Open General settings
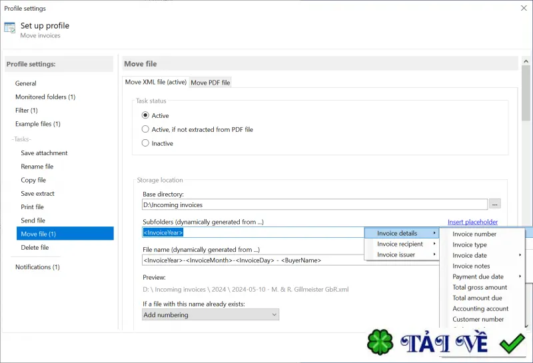 point(25,83)
